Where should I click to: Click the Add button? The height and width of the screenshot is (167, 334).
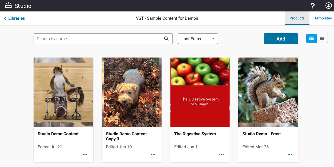281,39
